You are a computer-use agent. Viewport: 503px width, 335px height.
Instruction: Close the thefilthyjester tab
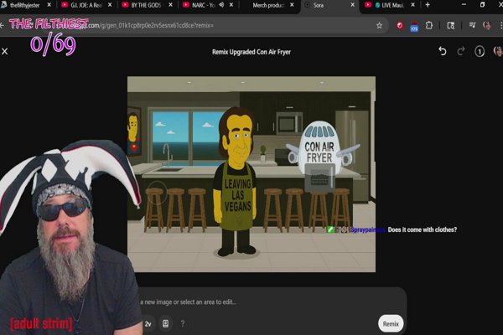point(49,5)
